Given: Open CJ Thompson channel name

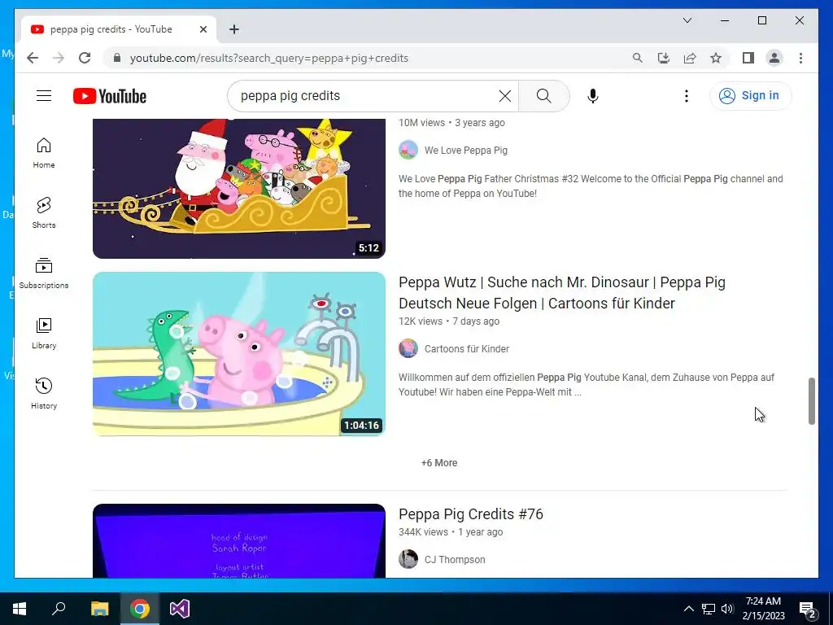Looking at the screenshot, I should pos(455,560).
